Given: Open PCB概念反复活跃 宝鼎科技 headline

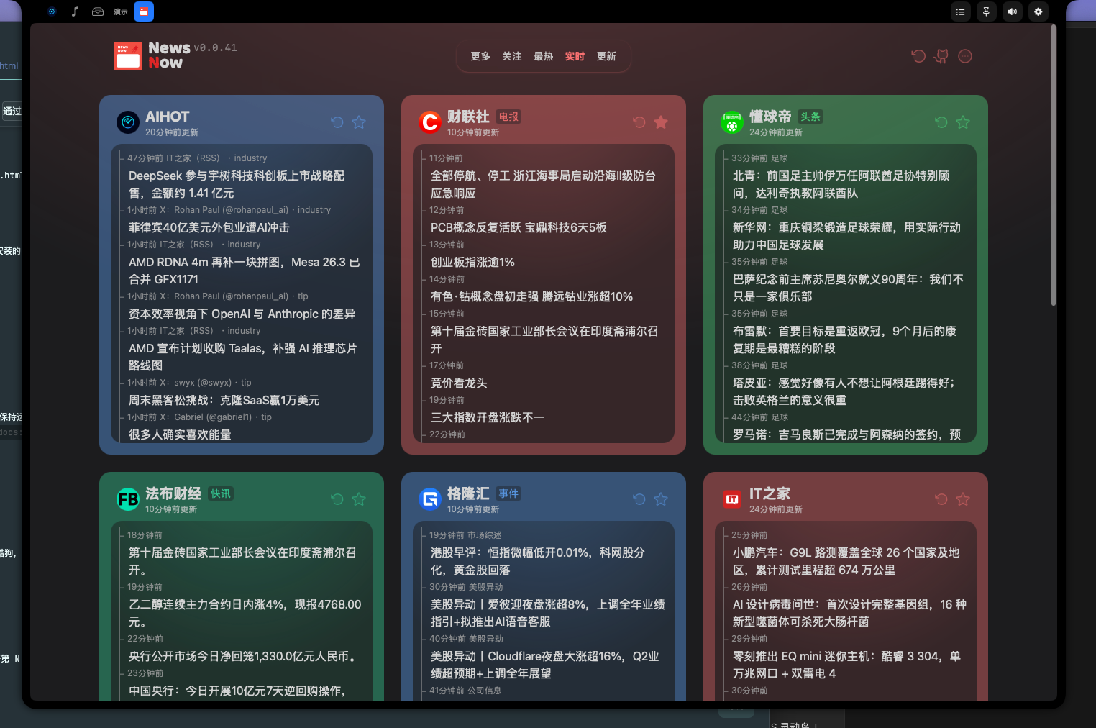Looking at the screenshot, I should click(x=519, y=227).
